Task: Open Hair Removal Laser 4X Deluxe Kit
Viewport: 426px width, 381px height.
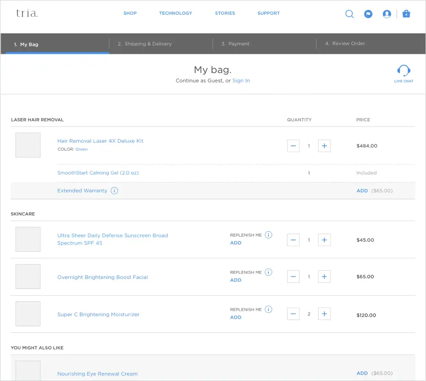Action: coord(100,141)
